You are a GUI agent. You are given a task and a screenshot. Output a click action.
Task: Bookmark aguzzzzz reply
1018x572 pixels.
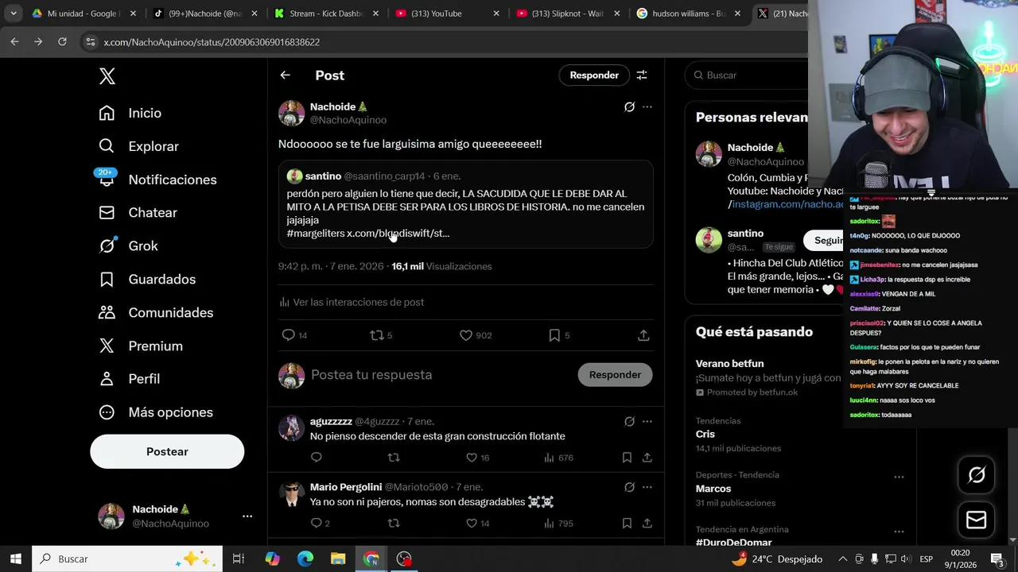click(x=627, y=458)
